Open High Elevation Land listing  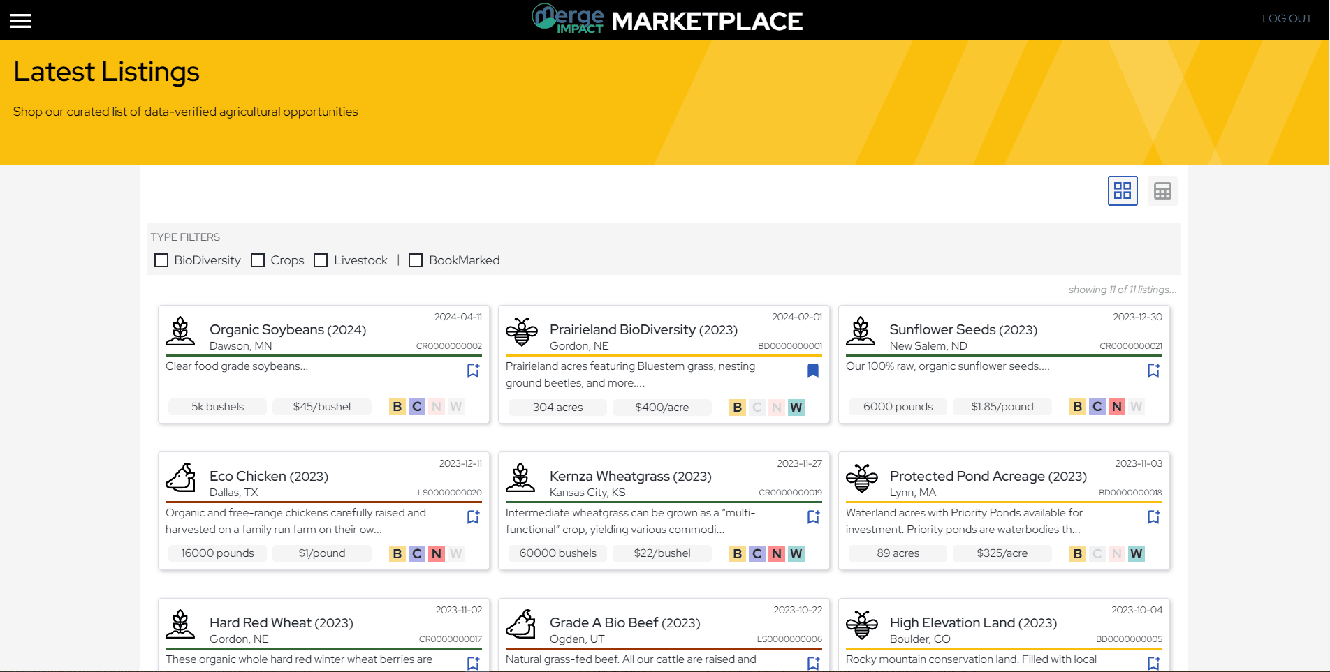972,622
